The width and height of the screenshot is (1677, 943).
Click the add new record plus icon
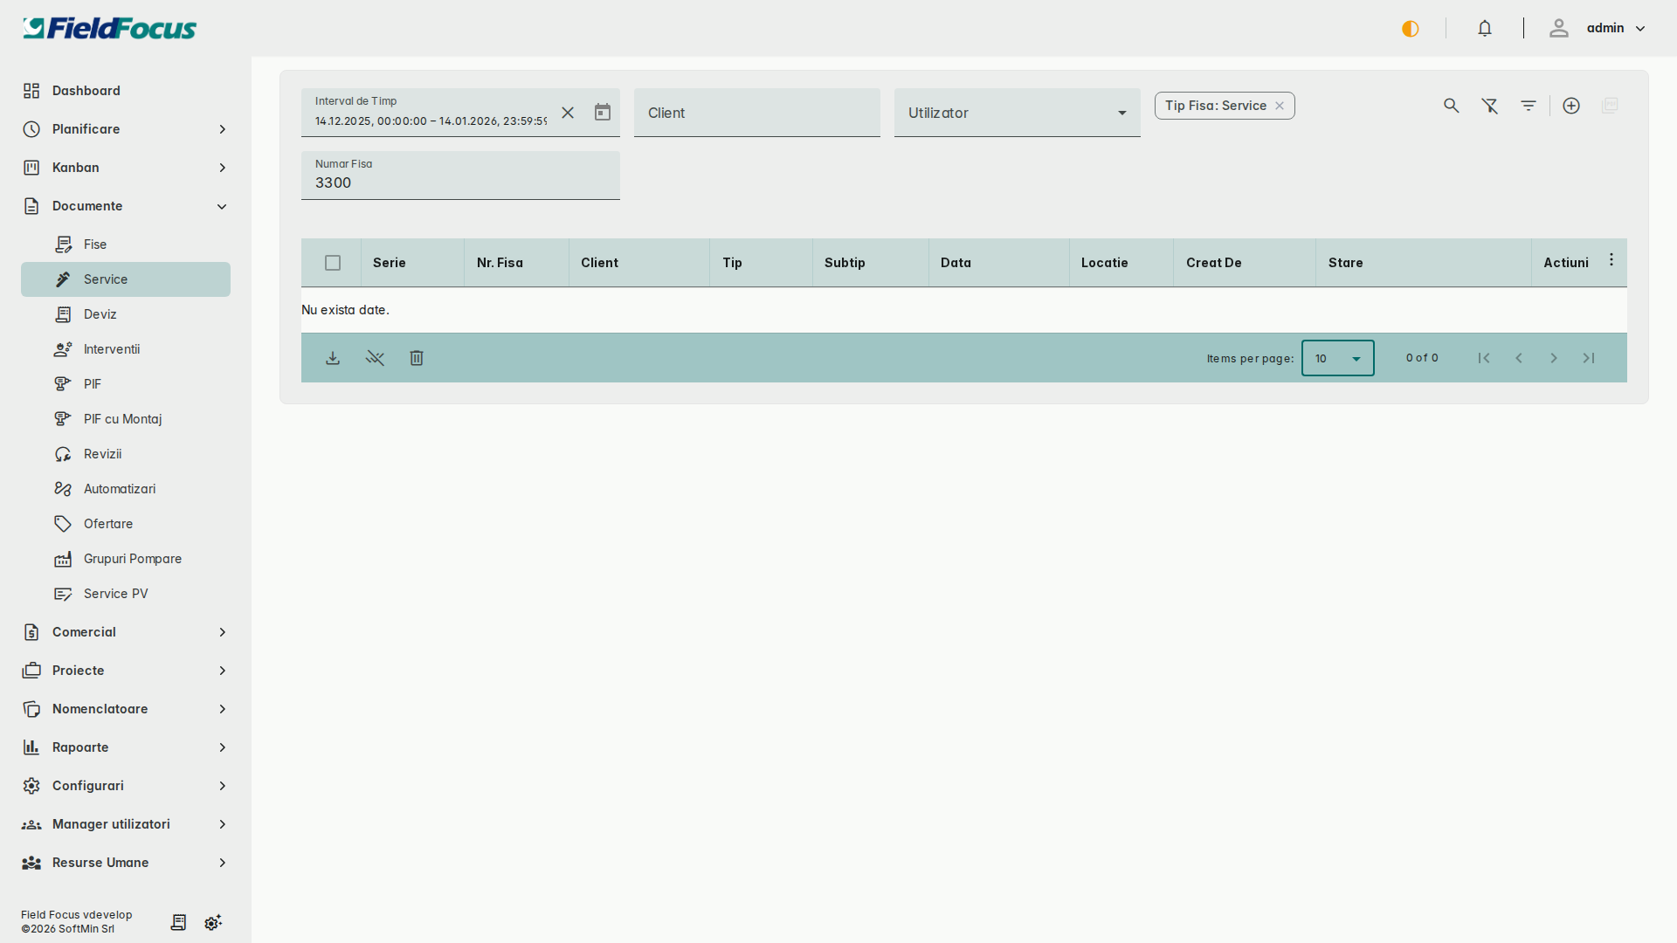pos(1571,106)
